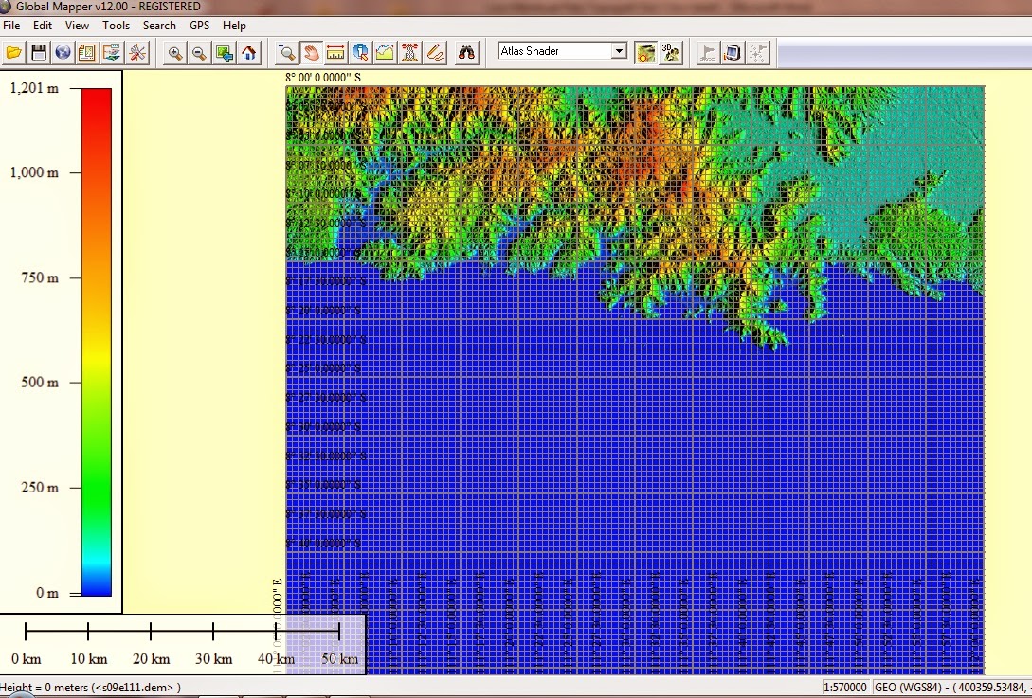This screenshot has height=698, width=1032.
Task: Click the Save workspace floppy disk icon
Action: (x=39, y=53)
